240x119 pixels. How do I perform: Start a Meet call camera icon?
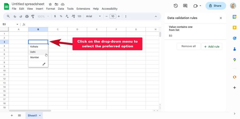(x=196, y=6)
